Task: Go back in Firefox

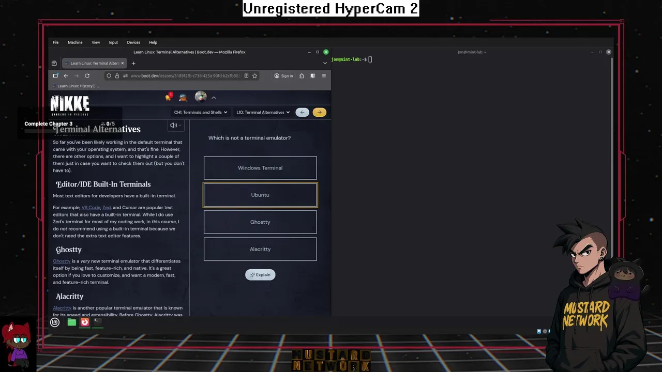Action: 66,76
